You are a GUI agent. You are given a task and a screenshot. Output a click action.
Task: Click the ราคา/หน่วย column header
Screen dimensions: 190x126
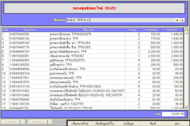pos(150,30)
